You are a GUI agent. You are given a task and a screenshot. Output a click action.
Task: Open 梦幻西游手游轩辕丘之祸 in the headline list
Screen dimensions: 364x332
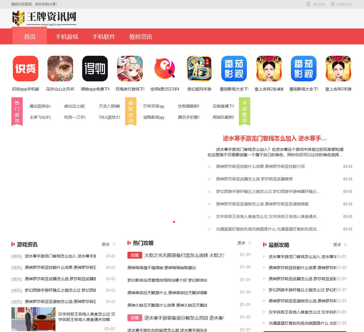[x=268, y=191]
